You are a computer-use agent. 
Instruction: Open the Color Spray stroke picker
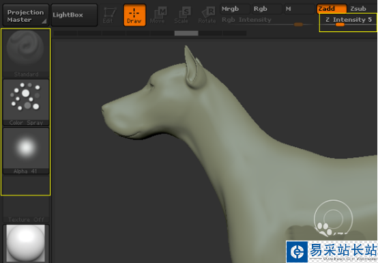(x=26, y=102)
